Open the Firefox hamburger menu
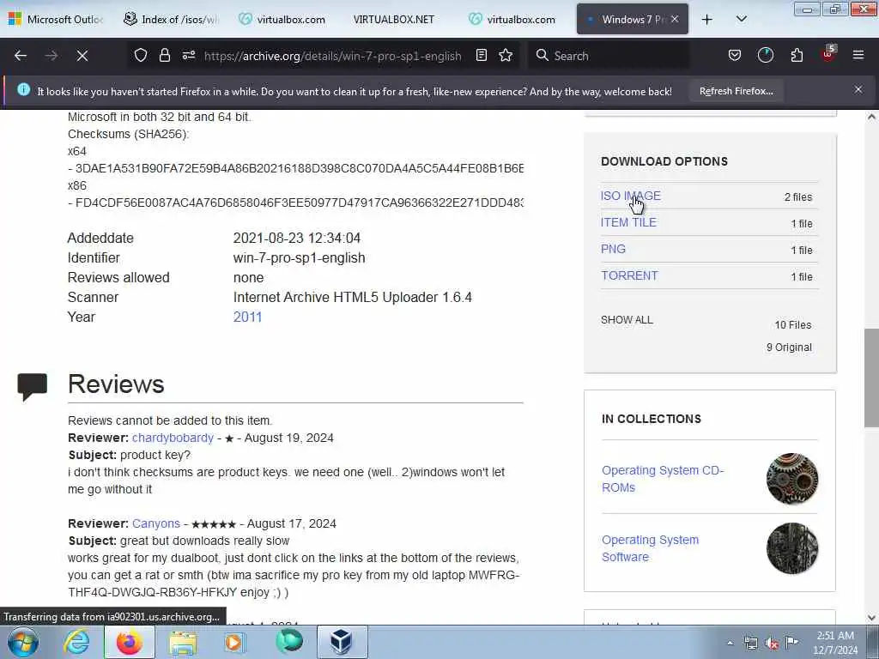 (x=858, y=56)
